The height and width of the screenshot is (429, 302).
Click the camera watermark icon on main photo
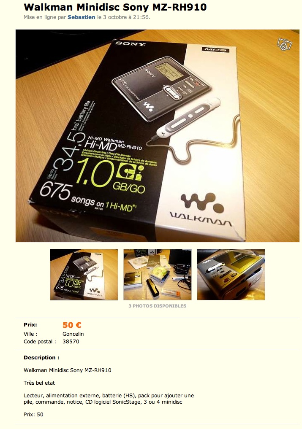coord(285,44)
